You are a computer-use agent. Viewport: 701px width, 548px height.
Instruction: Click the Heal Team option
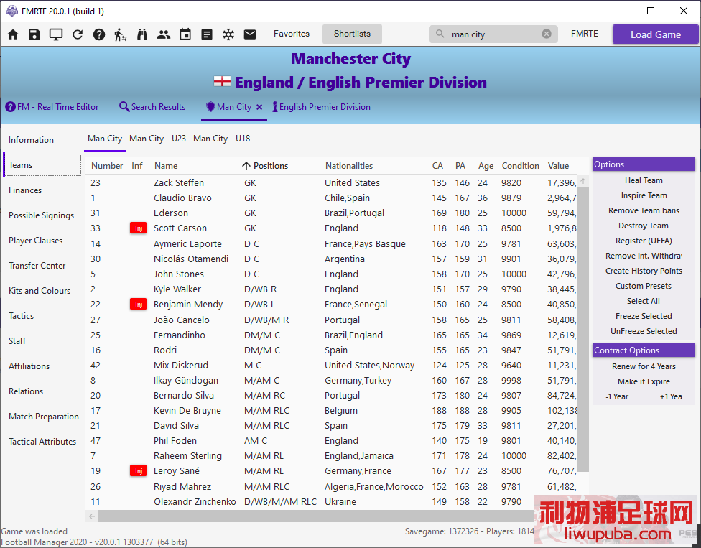tap(644, 180)
